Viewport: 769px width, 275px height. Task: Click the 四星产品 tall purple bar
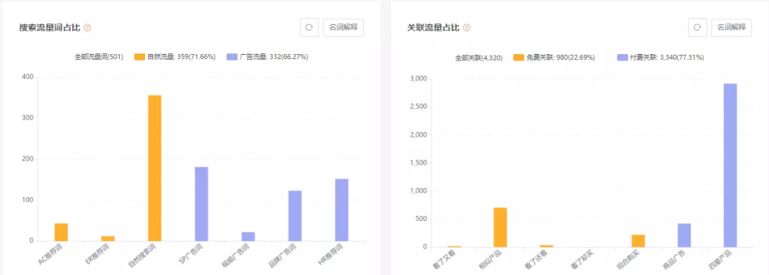731,165
